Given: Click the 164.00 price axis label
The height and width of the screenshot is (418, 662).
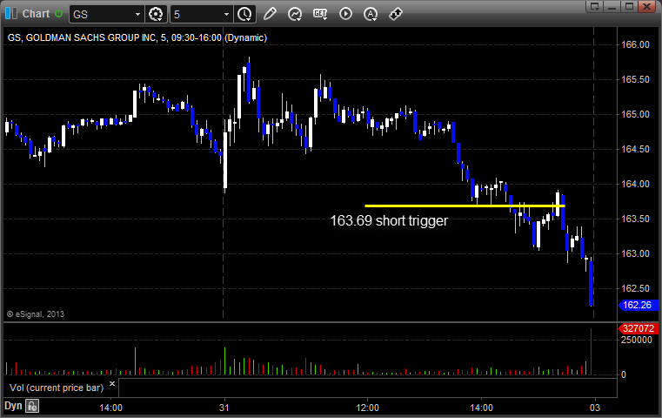Looking at the screenshot, I should pyautogui.click(x=635, y=185).
